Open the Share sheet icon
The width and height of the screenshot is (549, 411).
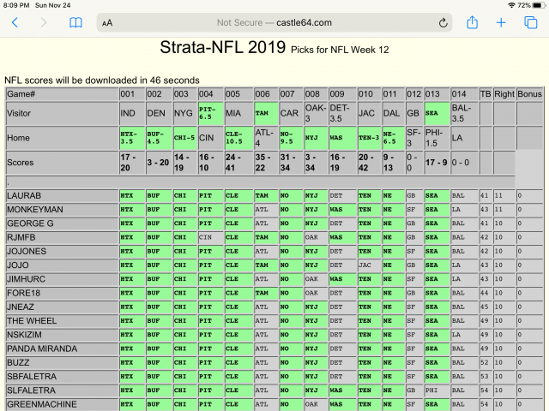coord(472,23)
